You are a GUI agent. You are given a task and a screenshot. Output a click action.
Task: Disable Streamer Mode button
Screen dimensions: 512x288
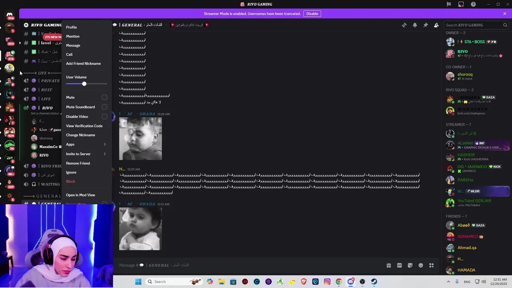[312, 14]
